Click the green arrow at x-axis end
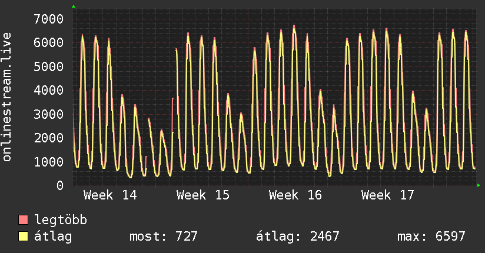Viewport: 485px width, 253px height. tap(479, 185)
